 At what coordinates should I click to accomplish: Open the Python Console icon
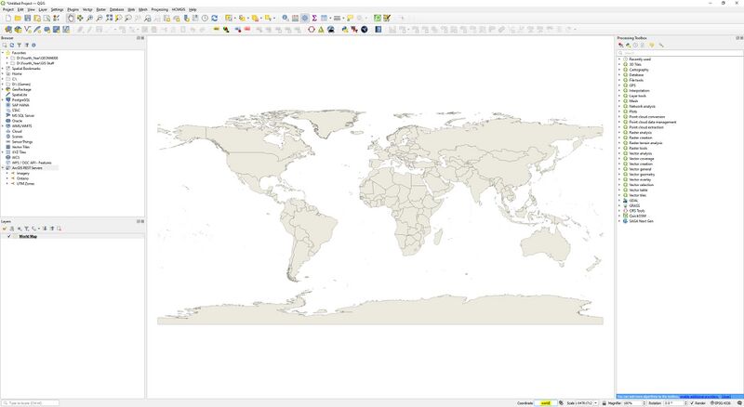345,30
